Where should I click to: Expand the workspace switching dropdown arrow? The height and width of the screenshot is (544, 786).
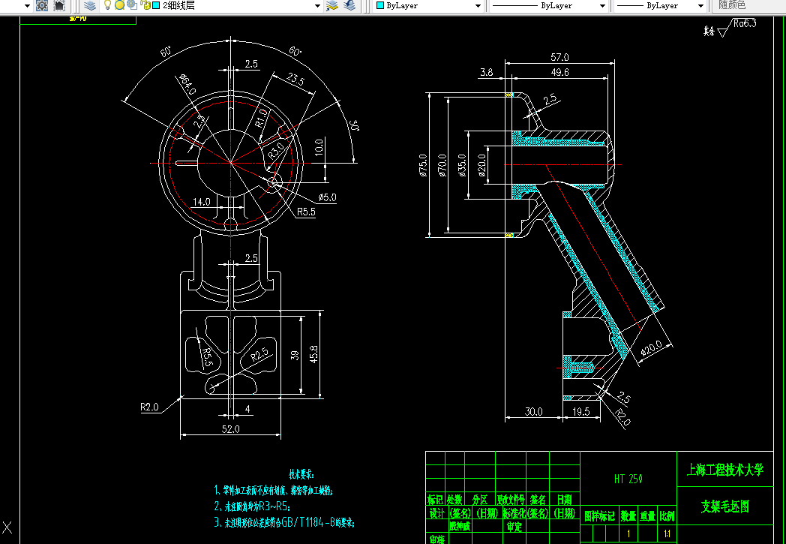(x=27, y=6)
